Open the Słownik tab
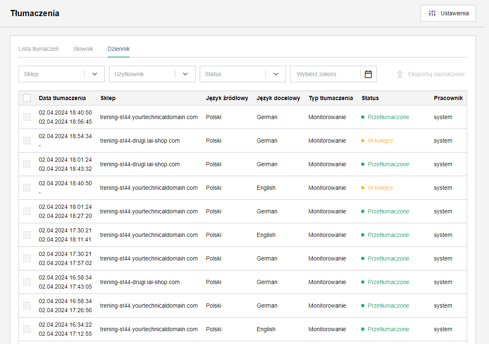Screen dimensions: 489x344 (x=83, y=49)
